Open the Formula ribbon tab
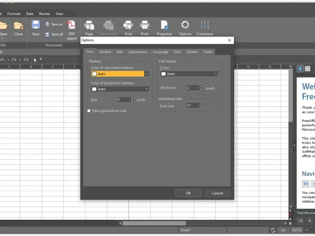This screenshot has height=236, width=315. [14, 14]
